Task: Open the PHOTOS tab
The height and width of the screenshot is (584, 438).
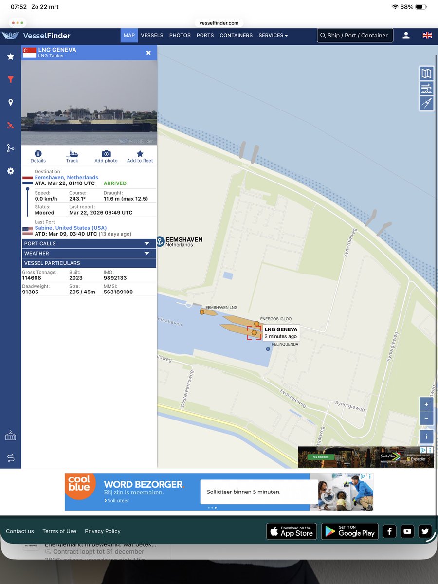Action: (180, 35)
